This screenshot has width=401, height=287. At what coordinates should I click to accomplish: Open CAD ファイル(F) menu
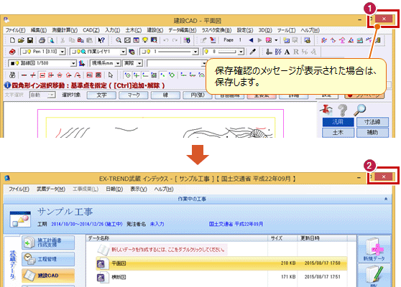[x=15, y=30]
